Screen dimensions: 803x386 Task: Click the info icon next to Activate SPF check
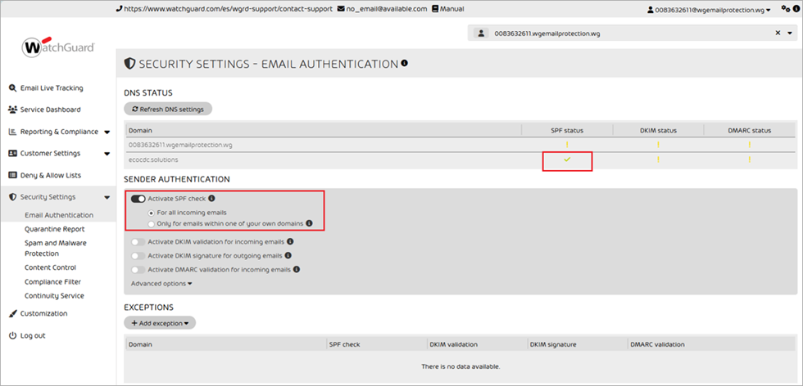pyautogui.click(x=211, y=199)
